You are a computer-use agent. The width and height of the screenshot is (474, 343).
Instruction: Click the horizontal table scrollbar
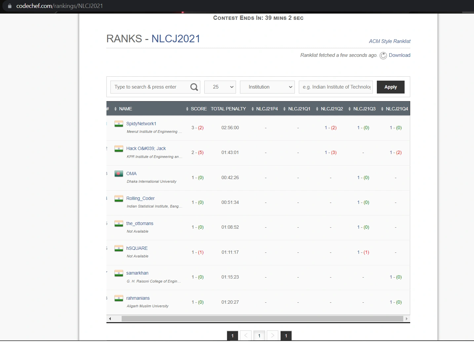(x=262, y=319)
